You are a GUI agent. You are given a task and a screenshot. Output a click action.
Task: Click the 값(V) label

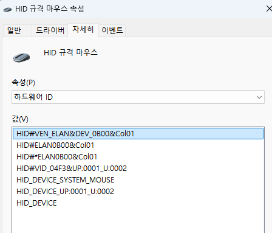point(20,119)
